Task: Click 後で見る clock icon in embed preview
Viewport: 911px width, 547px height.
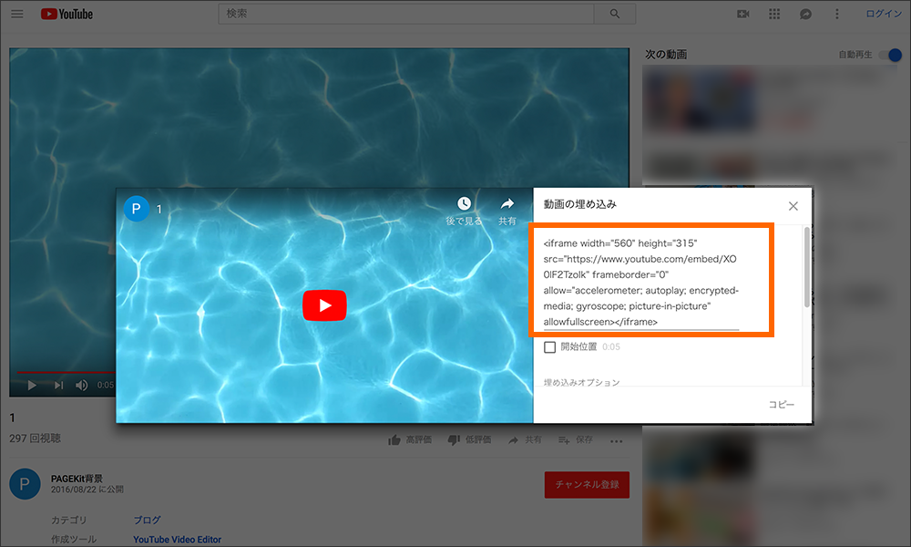Action: tap(464, 203)
